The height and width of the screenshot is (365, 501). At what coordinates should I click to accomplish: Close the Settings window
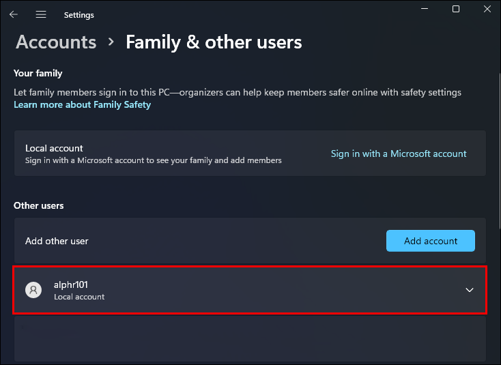486,9
